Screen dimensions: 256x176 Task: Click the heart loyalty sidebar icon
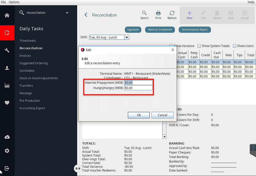[x=7, y=103]
